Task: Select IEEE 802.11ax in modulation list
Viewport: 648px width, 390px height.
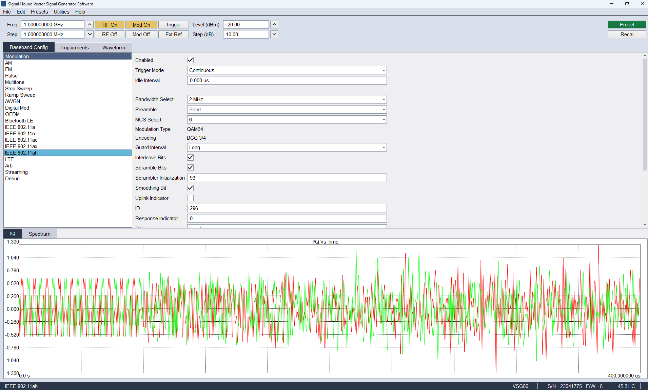Action: point(21,146)
